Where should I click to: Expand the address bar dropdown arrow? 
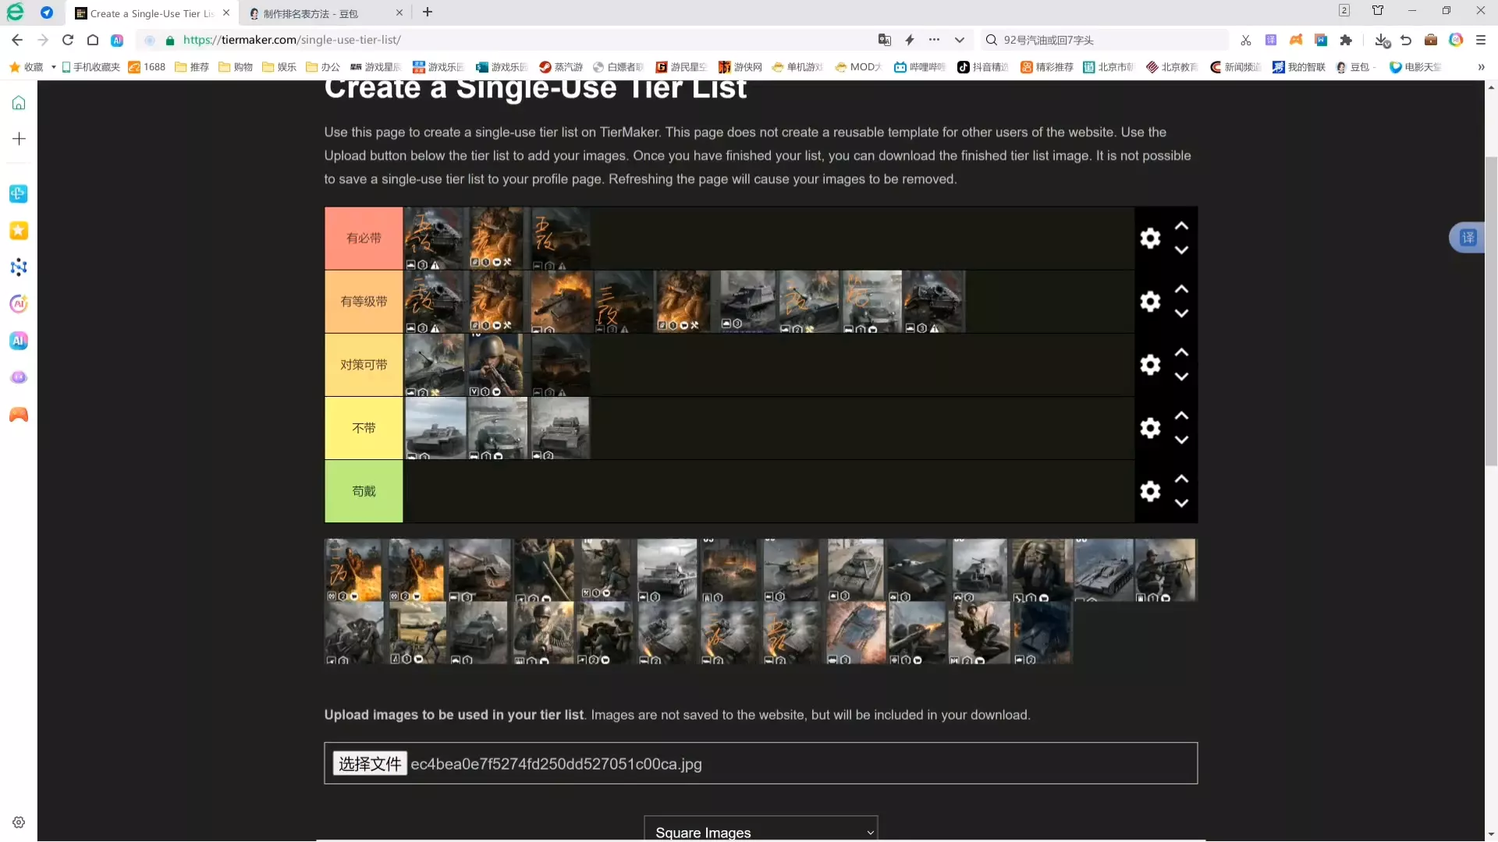click(x=959, y=40)
